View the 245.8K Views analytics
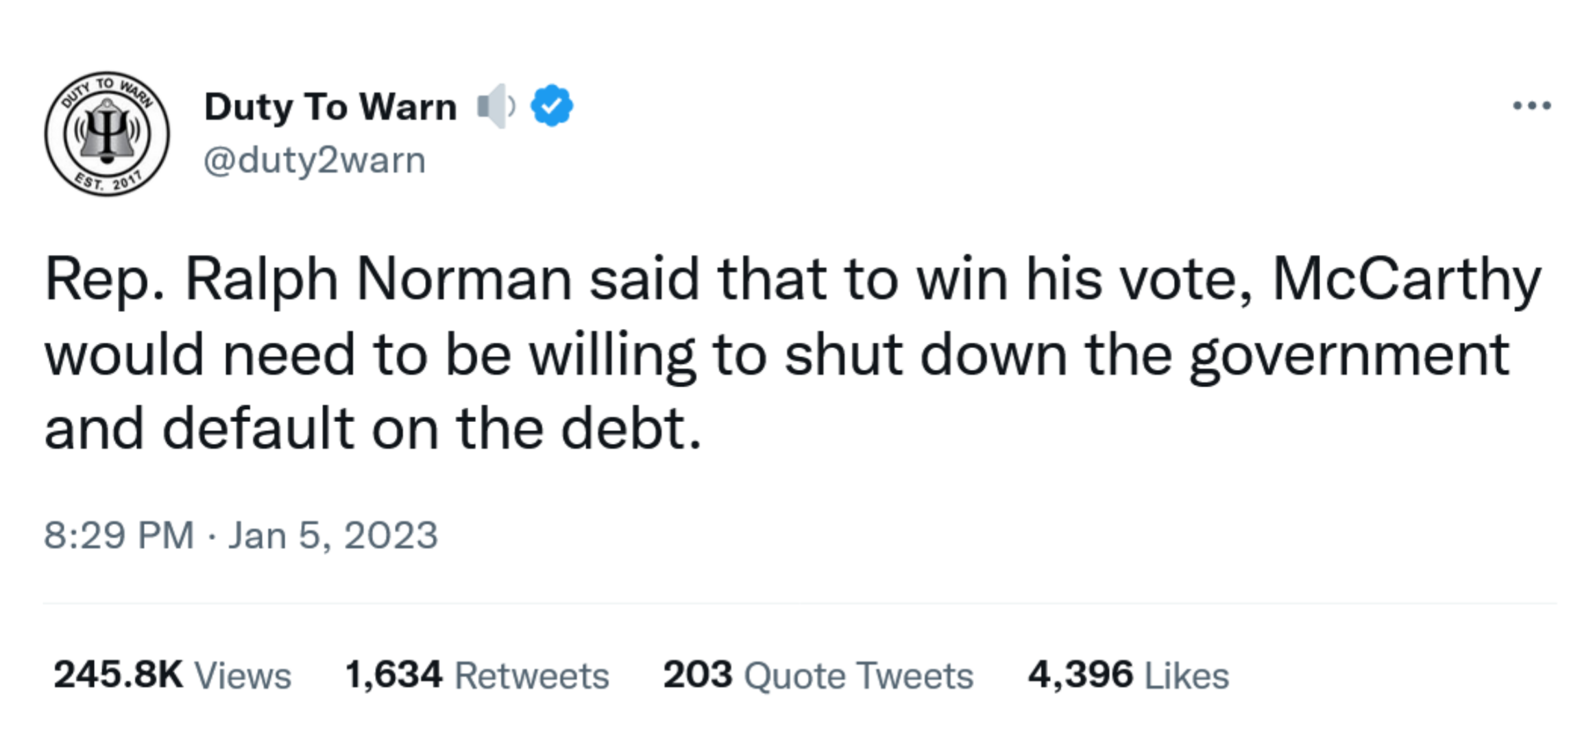 tap(173, 675)
